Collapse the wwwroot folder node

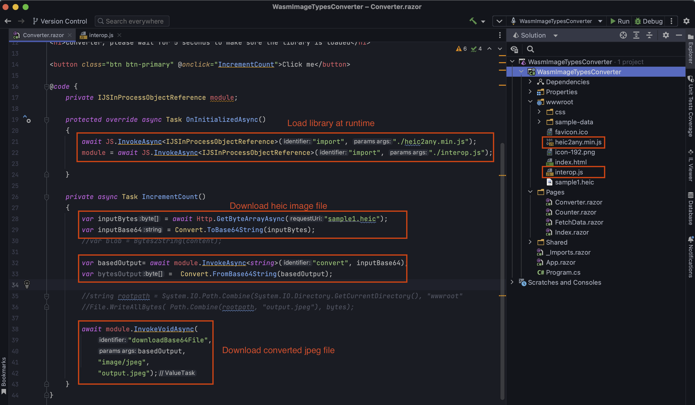coord(530,102)
